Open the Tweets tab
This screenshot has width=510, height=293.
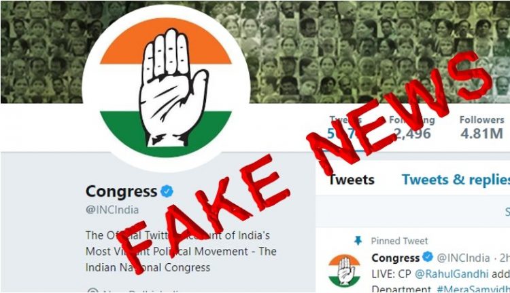352,180
